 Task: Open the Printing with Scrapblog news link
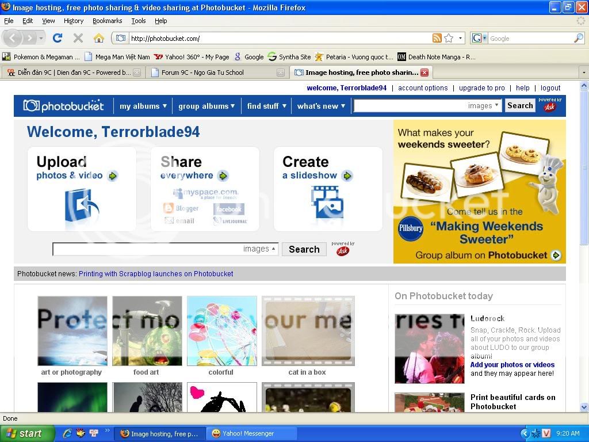tap(156, 274)
